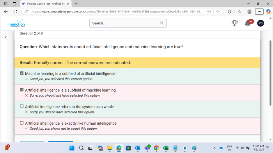Refresh the browser page

click(15, 11)
